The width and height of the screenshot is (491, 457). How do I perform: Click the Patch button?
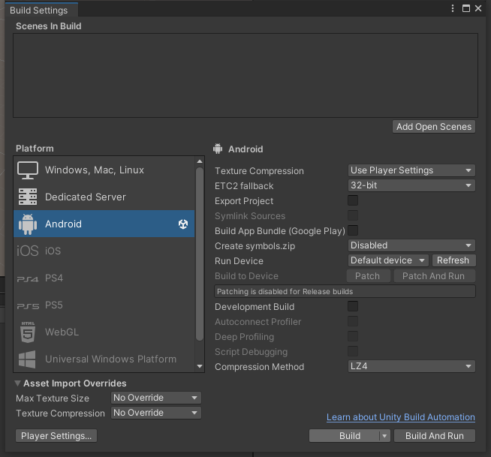pos(368,276)
